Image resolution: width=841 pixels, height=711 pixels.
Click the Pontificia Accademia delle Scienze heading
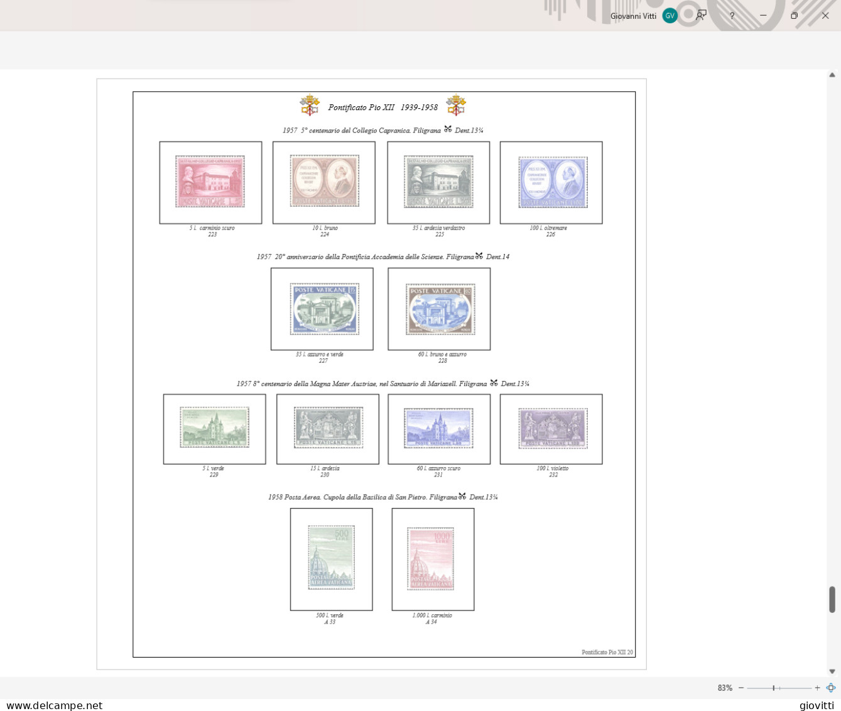pos(383,256)
